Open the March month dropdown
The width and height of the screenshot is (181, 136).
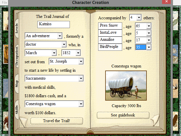pos(54,53)
